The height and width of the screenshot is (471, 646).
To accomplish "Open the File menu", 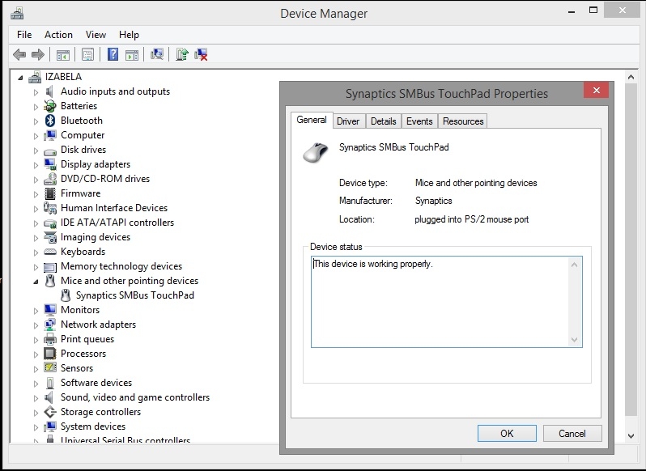I will (x=24, y=35).
